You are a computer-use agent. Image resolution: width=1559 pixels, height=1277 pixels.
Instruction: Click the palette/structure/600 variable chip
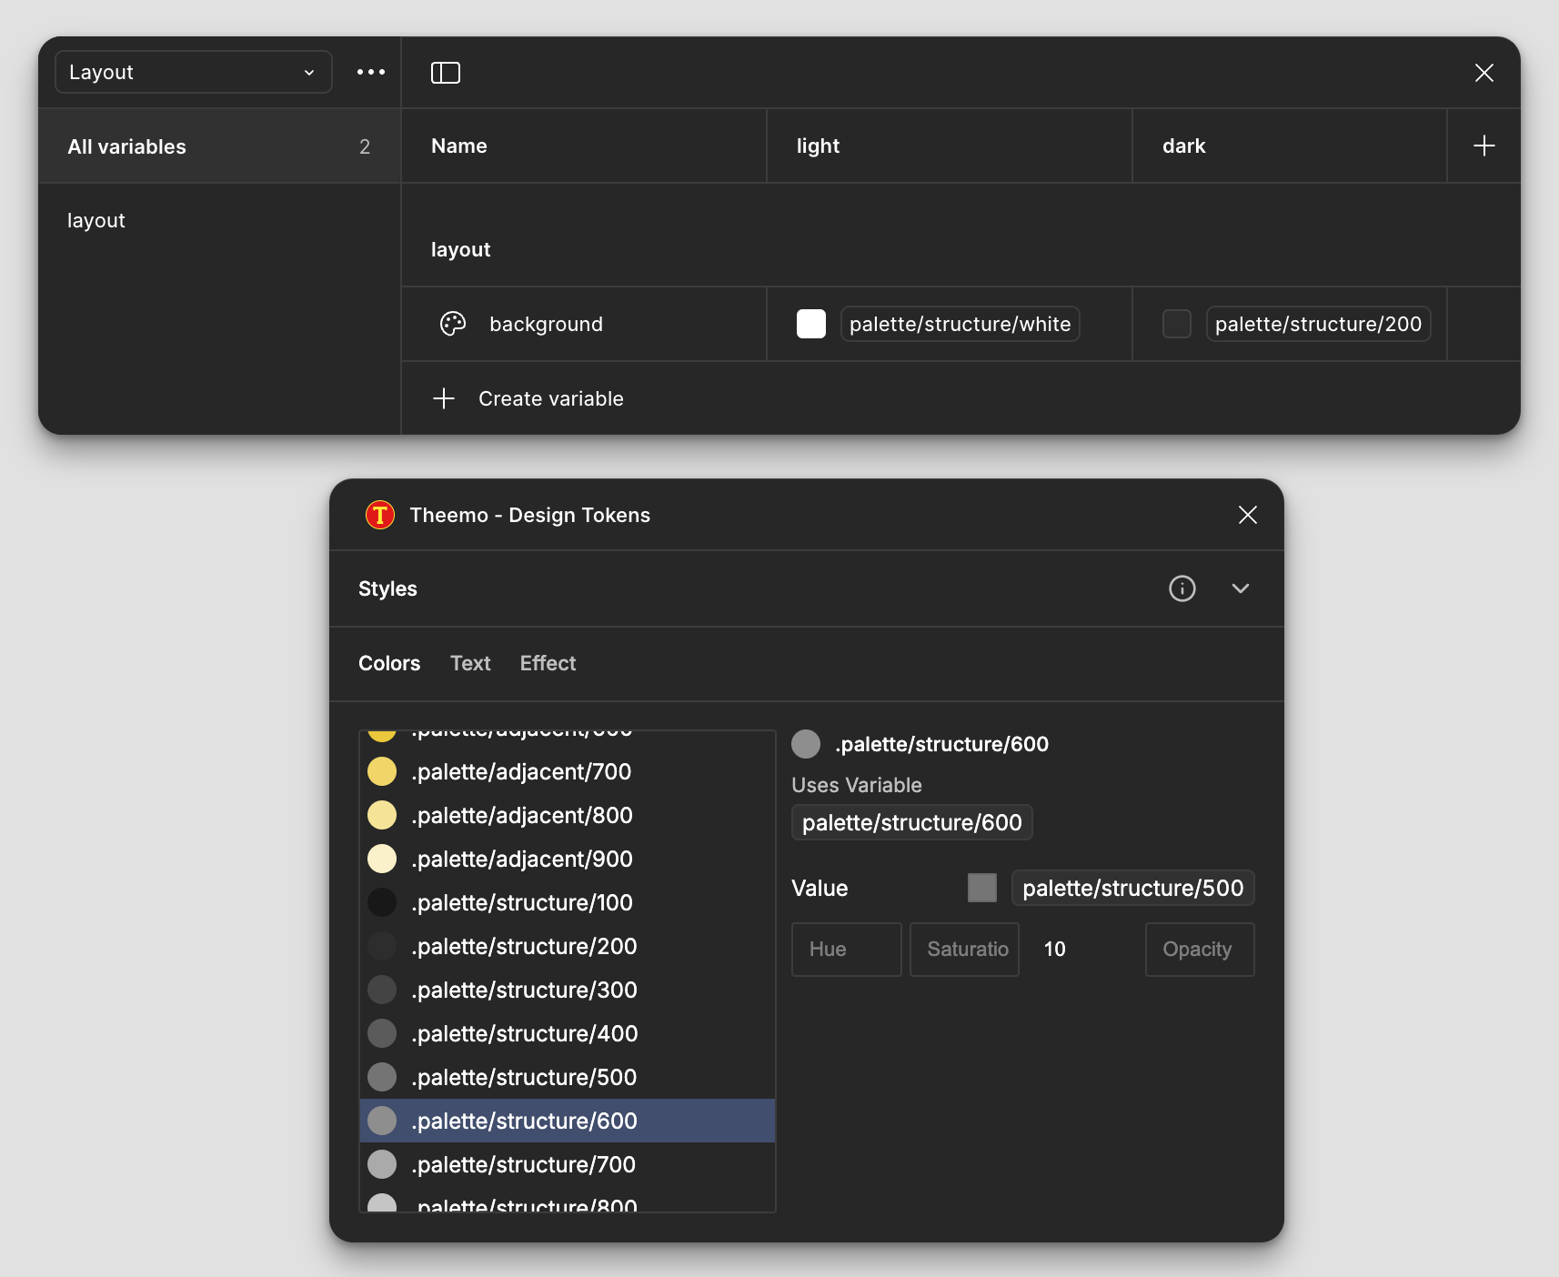(x=911, y=822)
